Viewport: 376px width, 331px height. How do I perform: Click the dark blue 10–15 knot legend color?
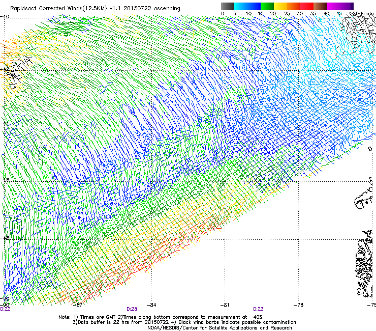pyautogui.click(x=254, y=6)
